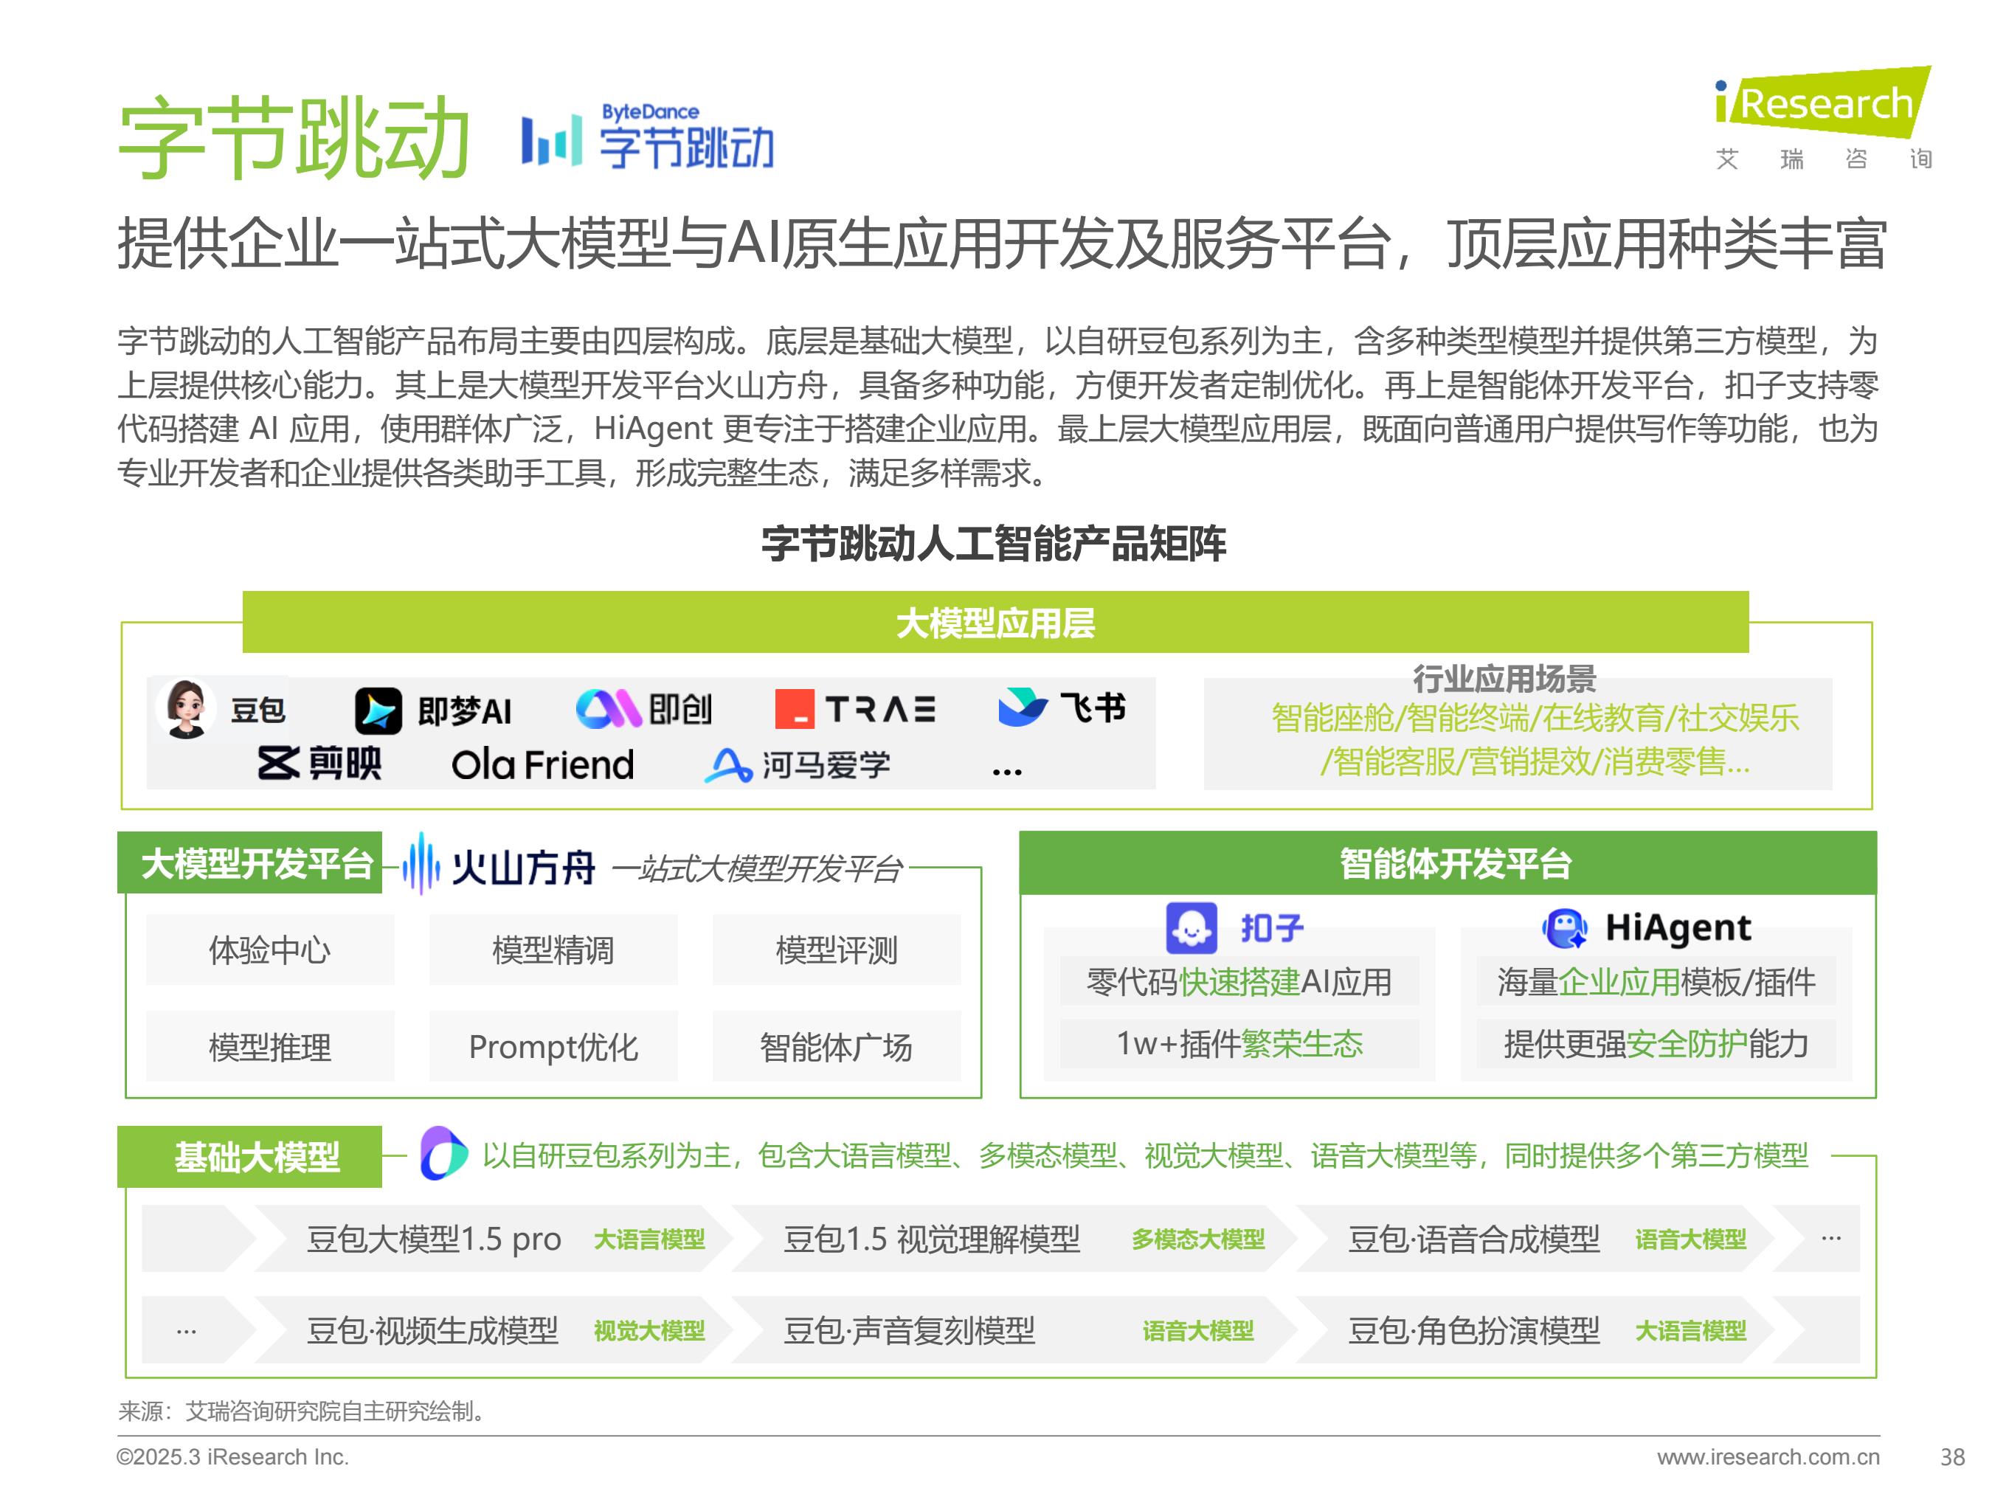This screenshot has height=1494, width=1992.
Task: Select the 智能体开发平台 header
Action: pos(1448,862)
